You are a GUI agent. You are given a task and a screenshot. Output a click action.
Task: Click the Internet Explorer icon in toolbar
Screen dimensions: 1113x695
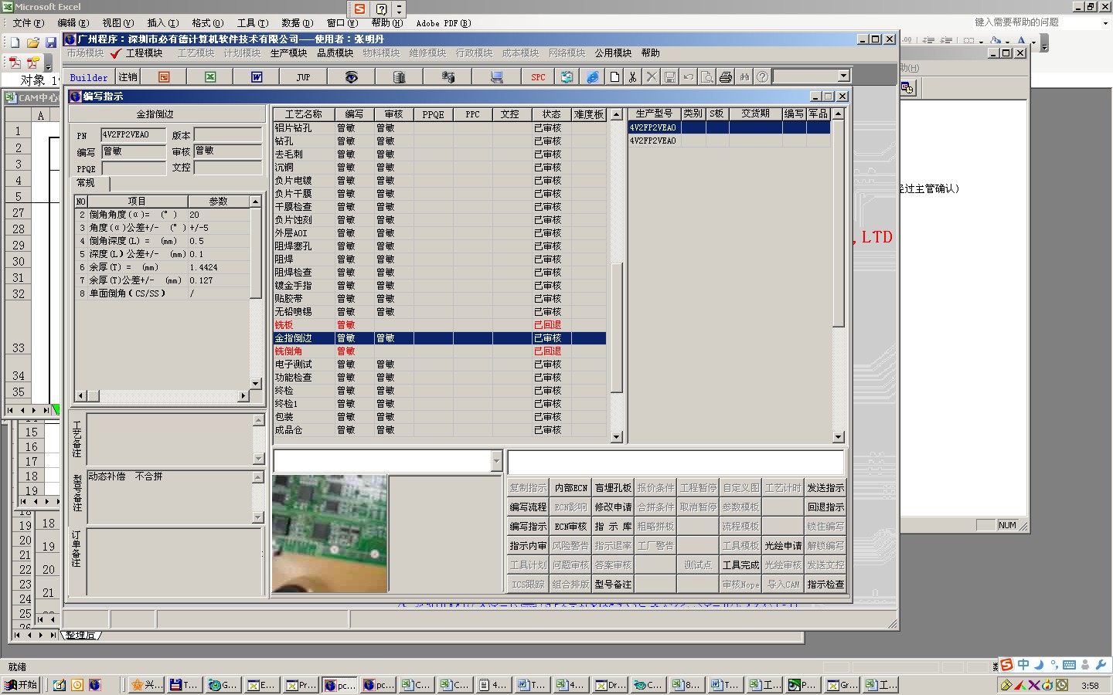point(592,77)
